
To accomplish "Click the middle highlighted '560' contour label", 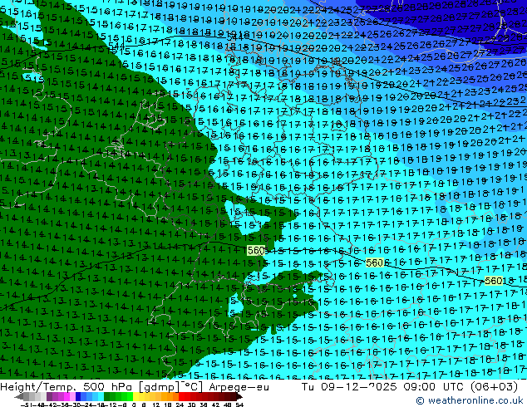I will 374,262.
